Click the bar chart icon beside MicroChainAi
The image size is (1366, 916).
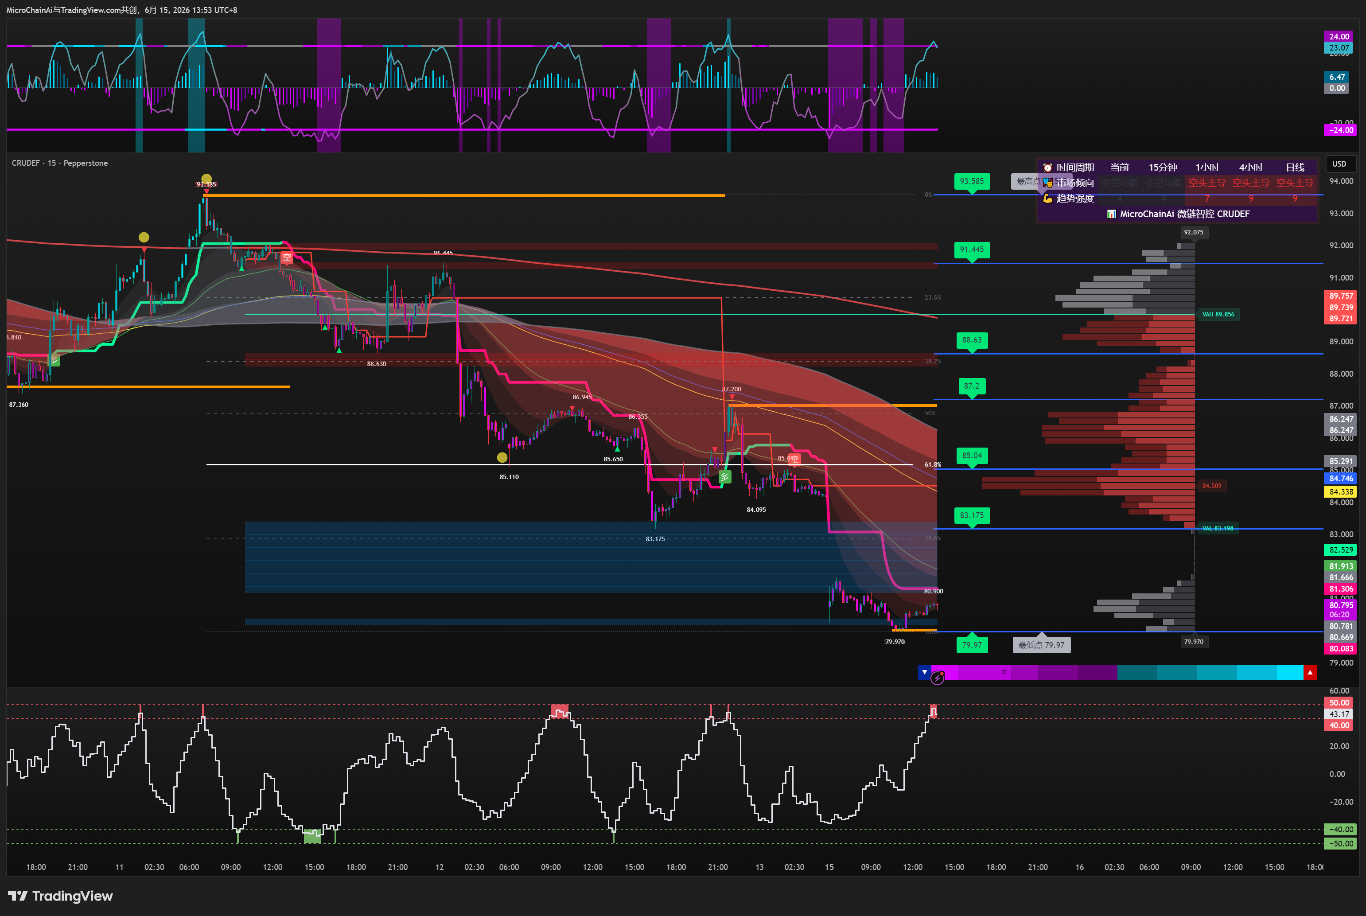pos(1111,214)
